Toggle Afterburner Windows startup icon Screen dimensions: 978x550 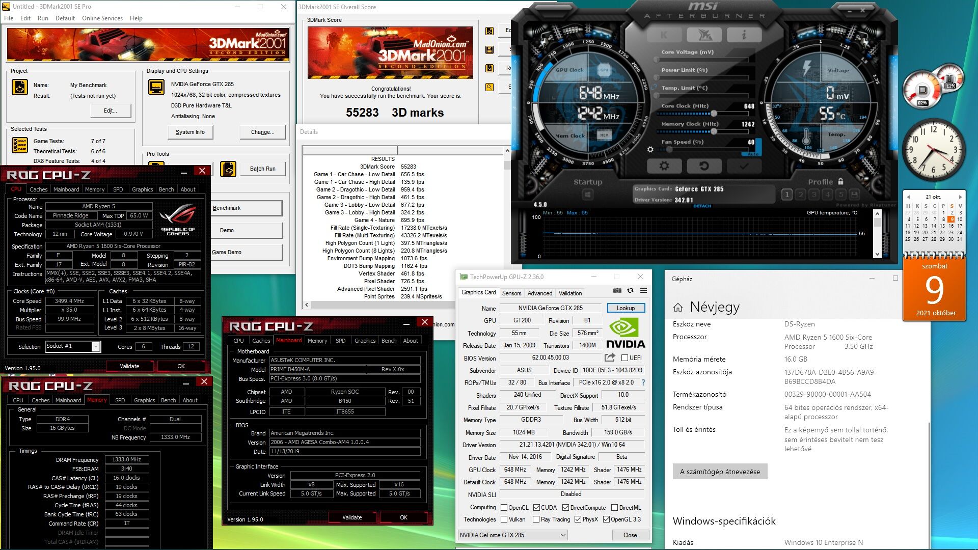pyautogui.click(x=588, y=195)
